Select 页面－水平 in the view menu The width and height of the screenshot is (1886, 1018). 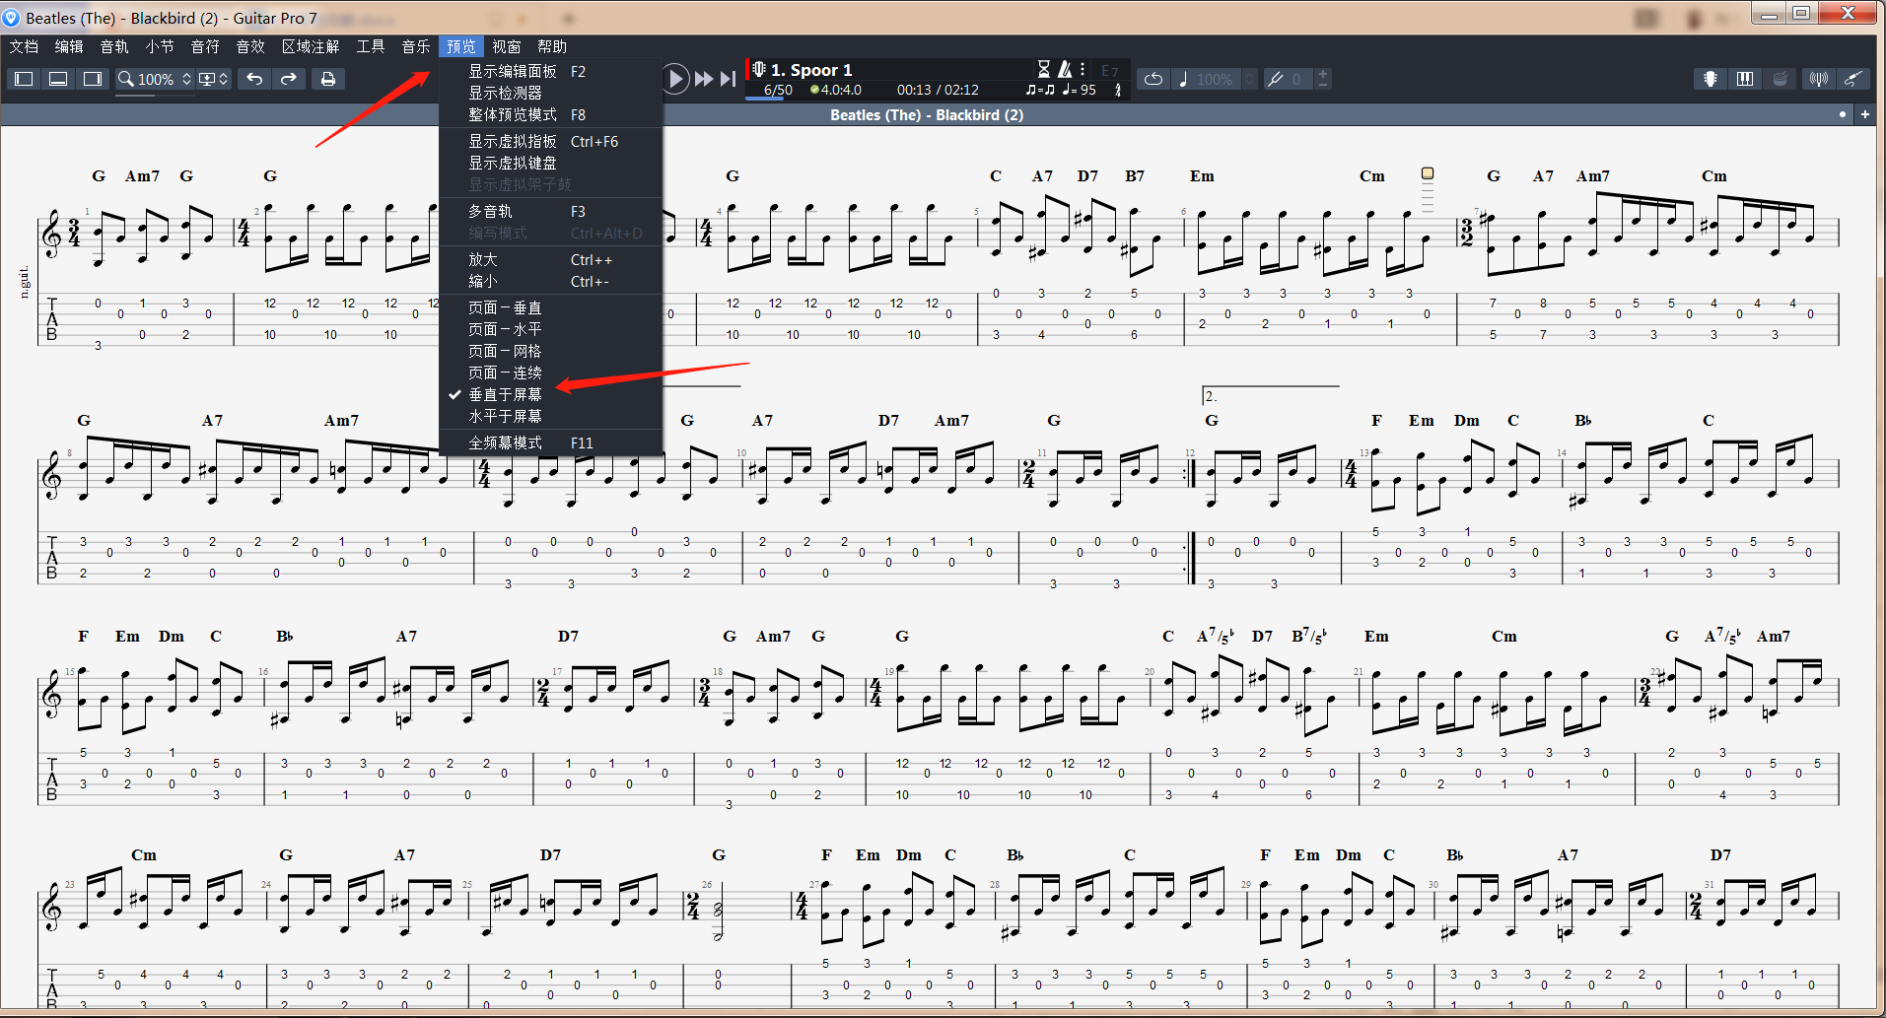click(505, 329)
